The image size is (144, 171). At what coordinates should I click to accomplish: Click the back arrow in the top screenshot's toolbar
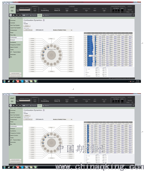coord(17,15)
